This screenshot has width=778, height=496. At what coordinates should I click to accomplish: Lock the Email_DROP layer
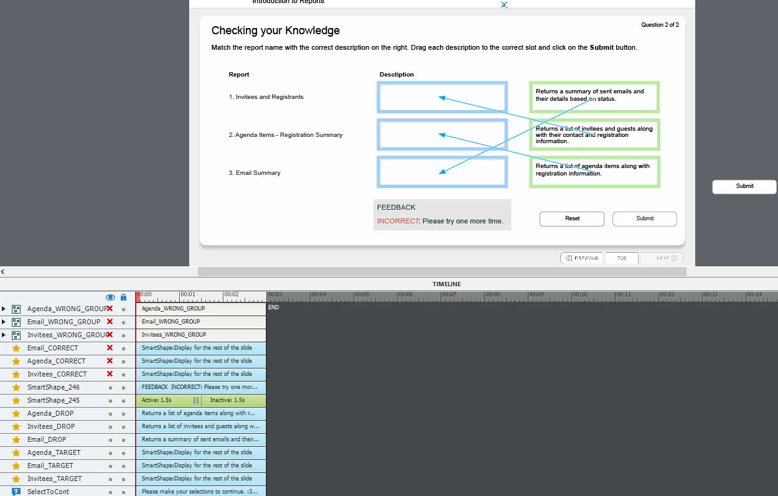(123, 439)
